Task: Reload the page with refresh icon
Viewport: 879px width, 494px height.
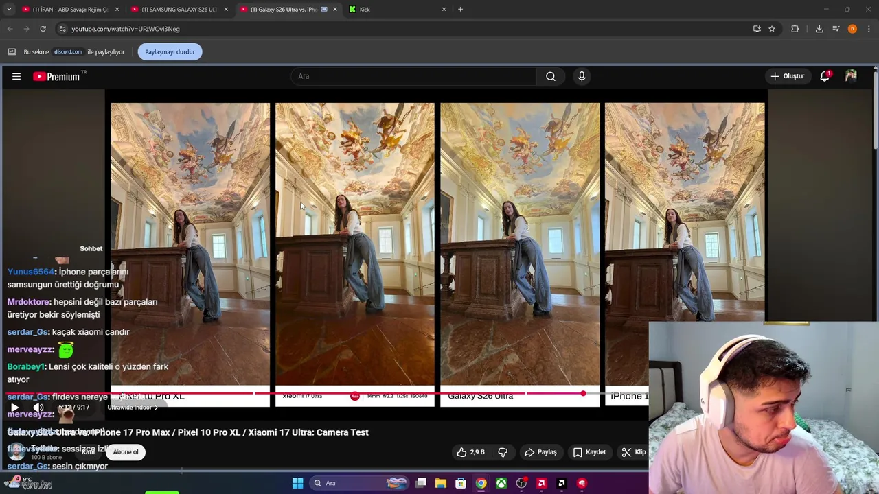Action: [x=43, y=29]
